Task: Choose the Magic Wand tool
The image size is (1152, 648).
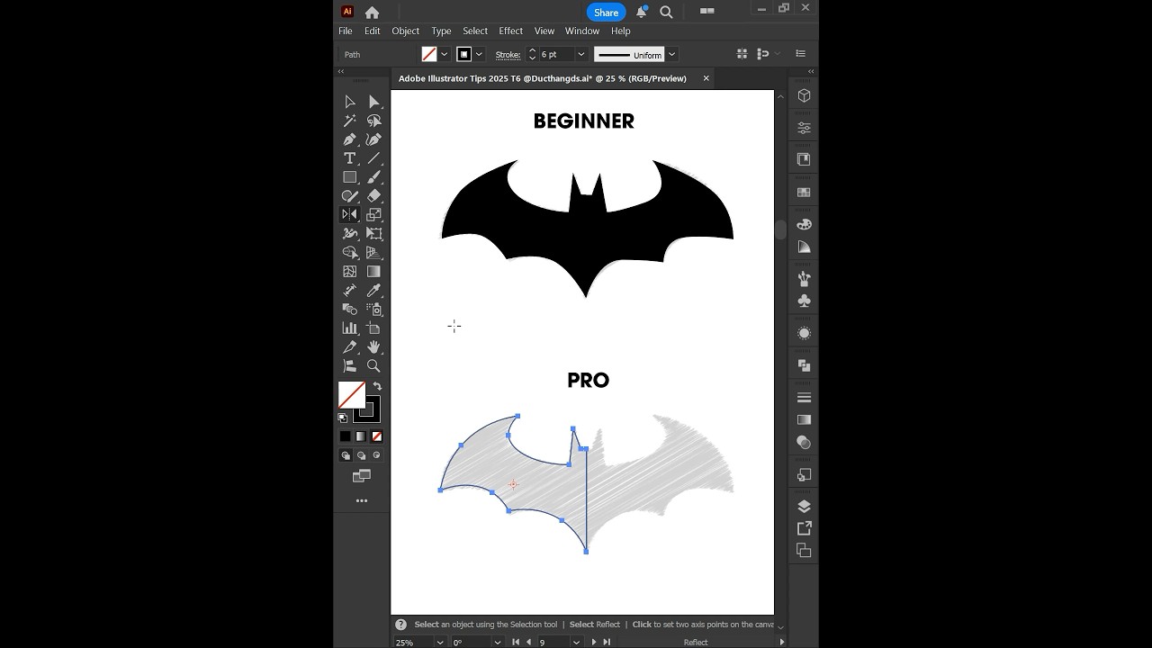Action: click(x=349, y=121)
